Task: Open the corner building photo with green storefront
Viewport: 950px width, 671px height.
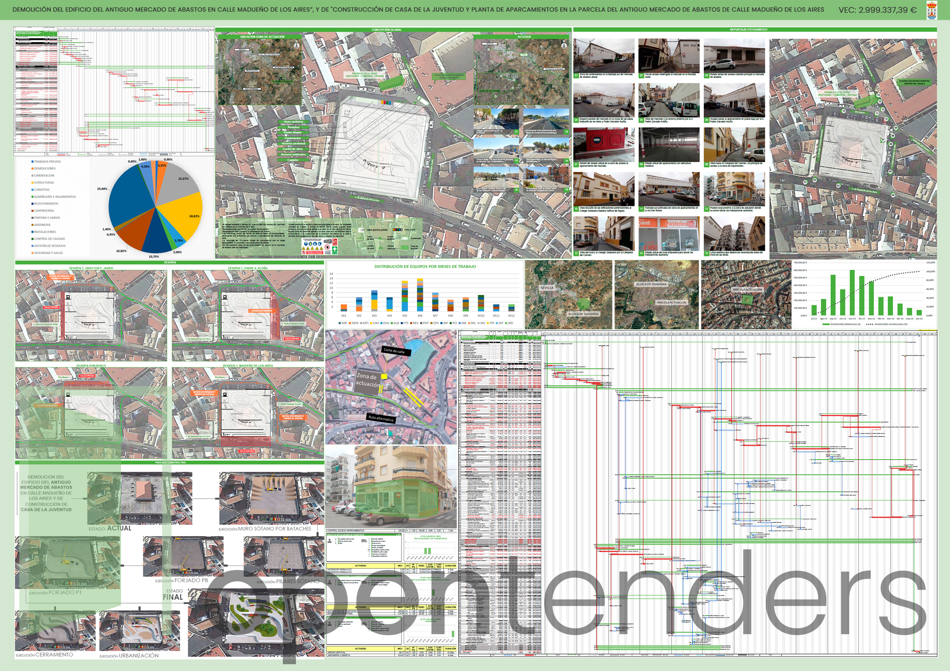Action: [391, 487]
